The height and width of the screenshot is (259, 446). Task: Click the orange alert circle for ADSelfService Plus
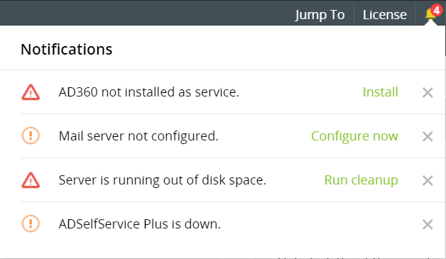pyautogui.click(x=31, y=224)
